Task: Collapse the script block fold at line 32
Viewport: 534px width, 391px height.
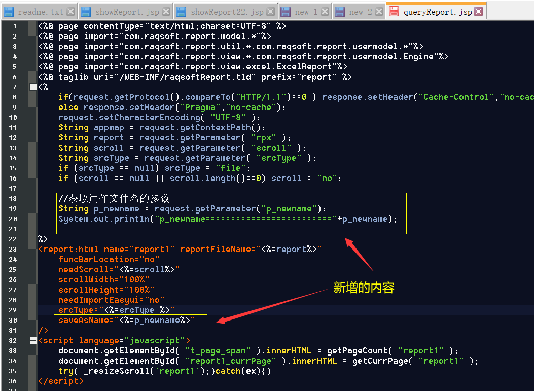Action: (x=33, y=341)
